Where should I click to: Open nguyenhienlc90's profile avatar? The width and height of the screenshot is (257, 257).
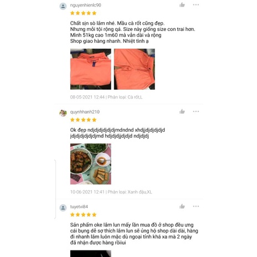[63, 6]
